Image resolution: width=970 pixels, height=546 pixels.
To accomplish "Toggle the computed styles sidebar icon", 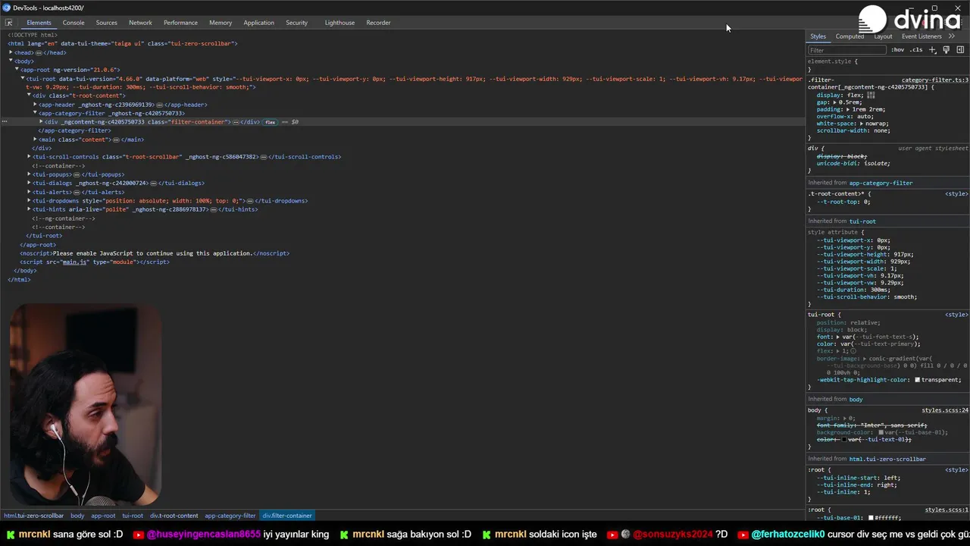I will pos(960,50).
